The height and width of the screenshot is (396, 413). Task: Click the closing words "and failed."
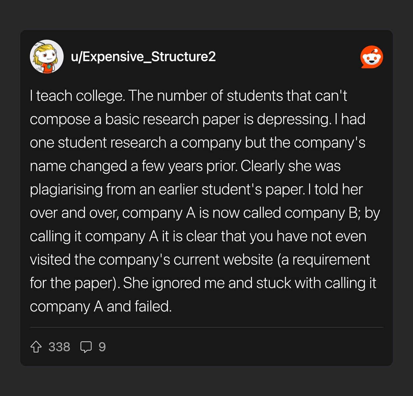[139, 307]
